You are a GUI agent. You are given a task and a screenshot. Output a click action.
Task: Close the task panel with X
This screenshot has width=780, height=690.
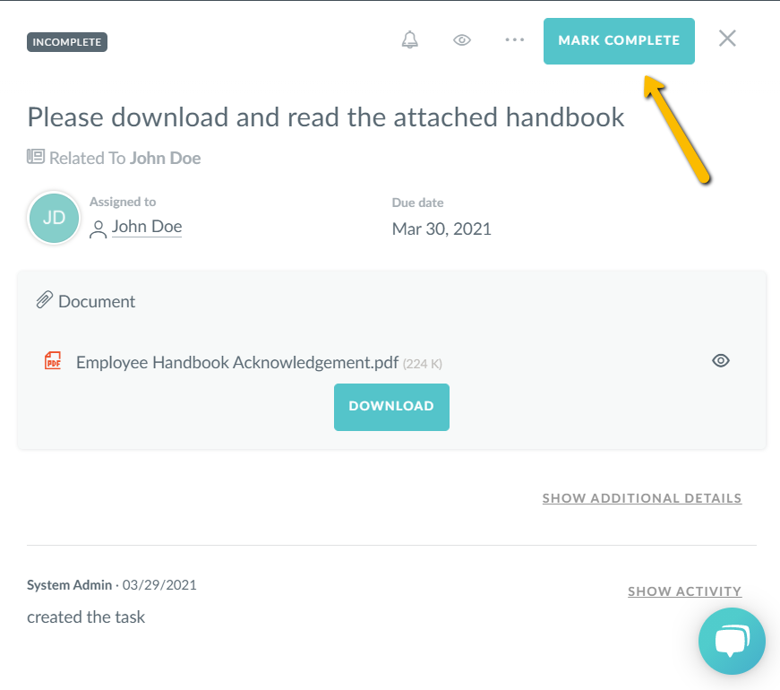(x=727, y=39)
